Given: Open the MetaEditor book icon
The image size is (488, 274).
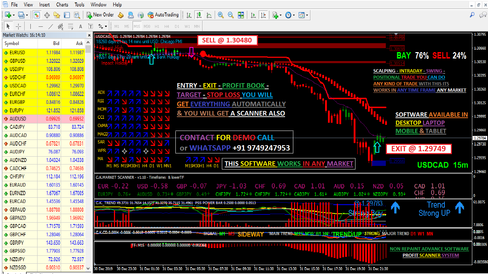Looking at the screenshot, I should tap(121, 15).
